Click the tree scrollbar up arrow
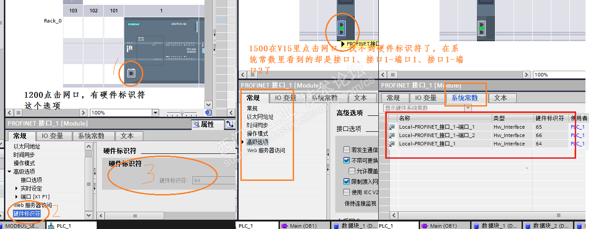This screenshot has width=589, height=229. tap(89, 146)
